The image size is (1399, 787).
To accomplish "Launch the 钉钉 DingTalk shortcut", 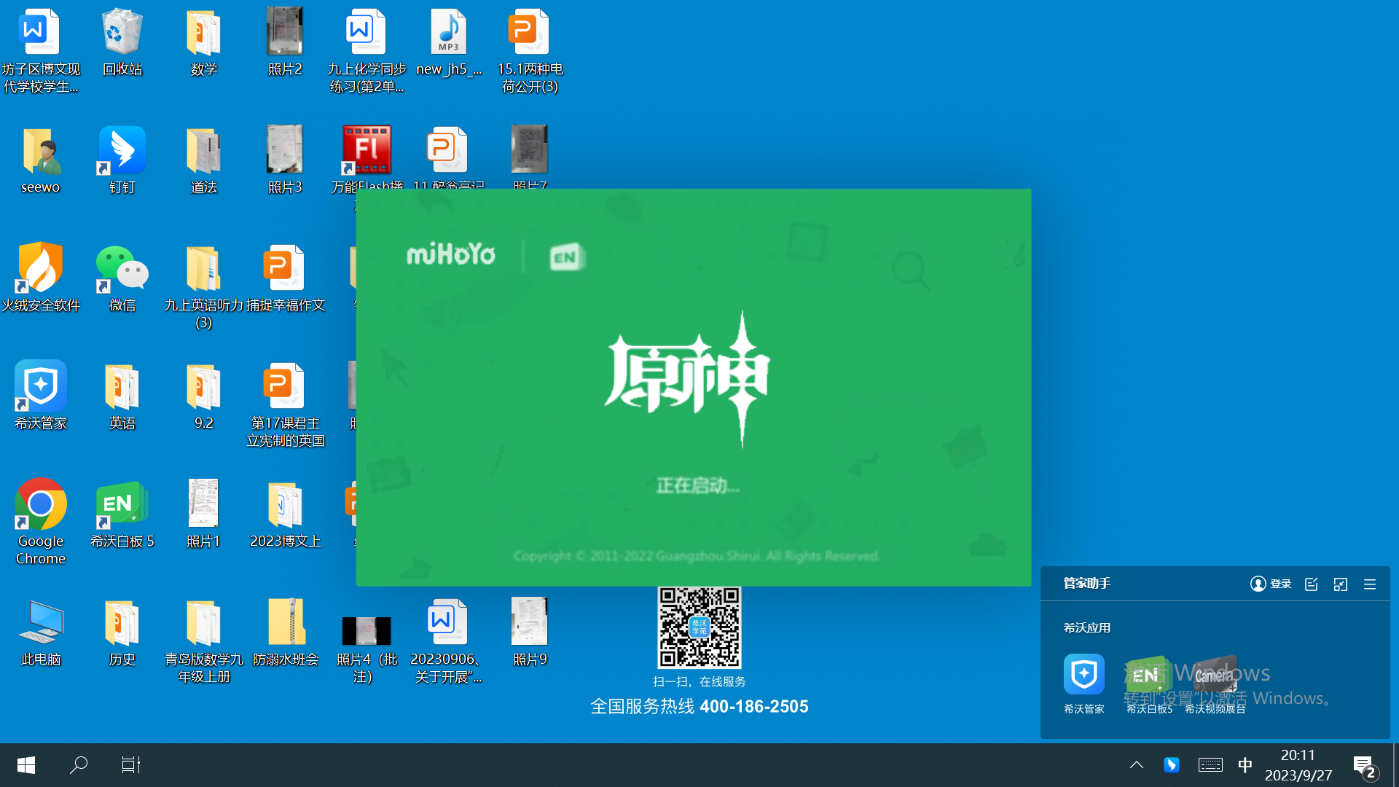I will tap(122, 160).
